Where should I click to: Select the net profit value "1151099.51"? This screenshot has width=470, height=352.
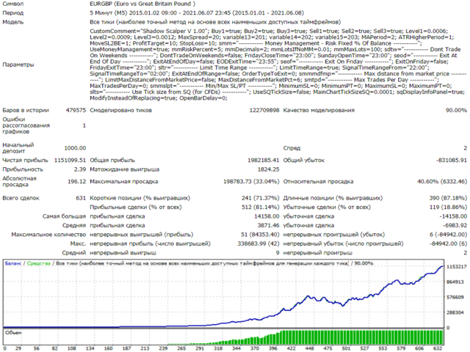pos(70,160)
